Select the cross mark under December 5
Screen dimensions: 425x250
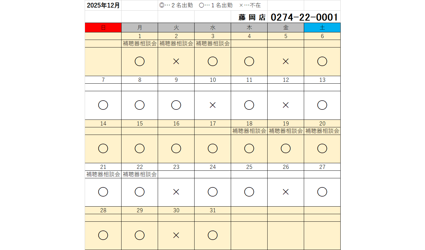[286, 61]
